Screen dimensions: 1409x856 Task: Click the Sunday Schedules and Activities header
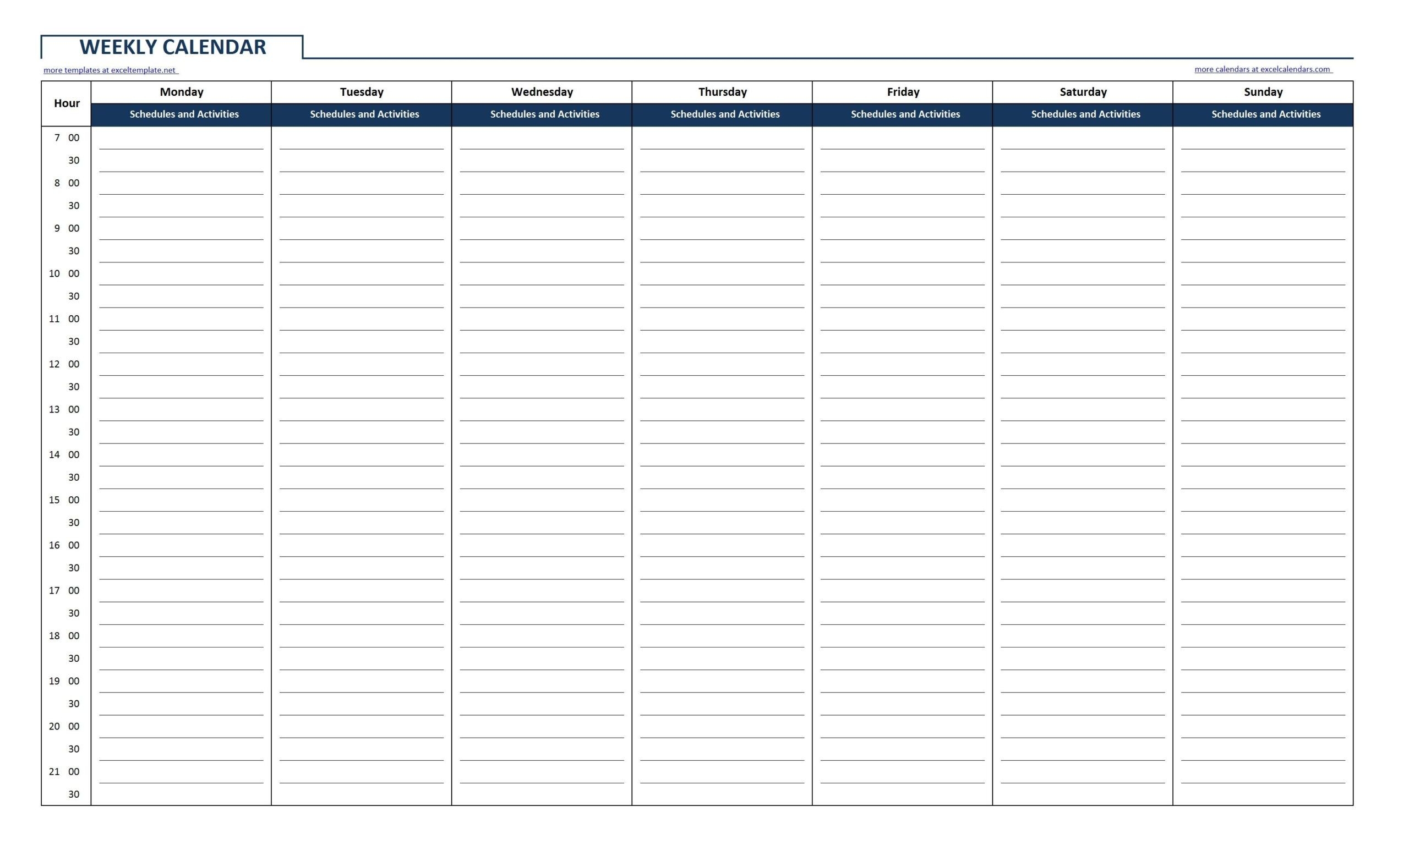click(x=1263, y=114)
